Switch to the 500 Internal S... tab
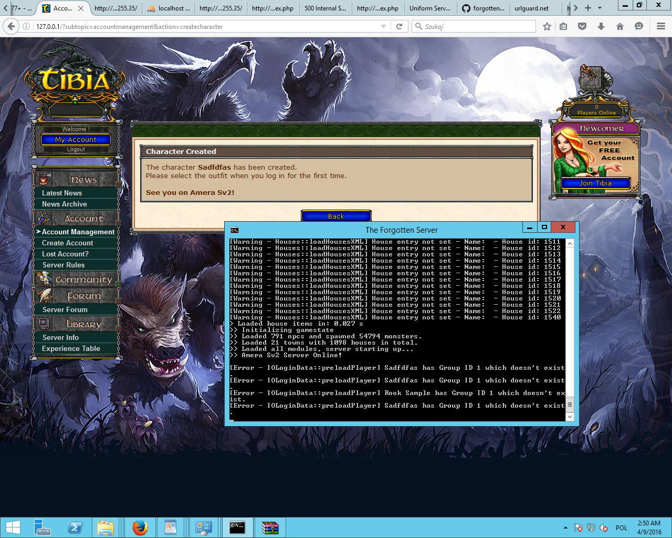The width and height of the screenshot is (672, 538). coord(325,8)
